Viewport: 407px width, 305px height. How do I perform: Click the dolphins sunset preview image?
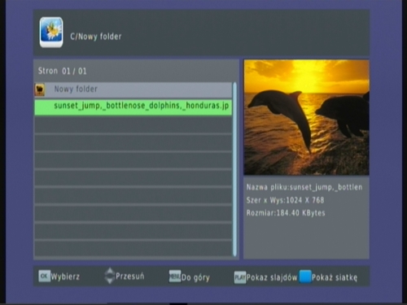coord(306,117)
